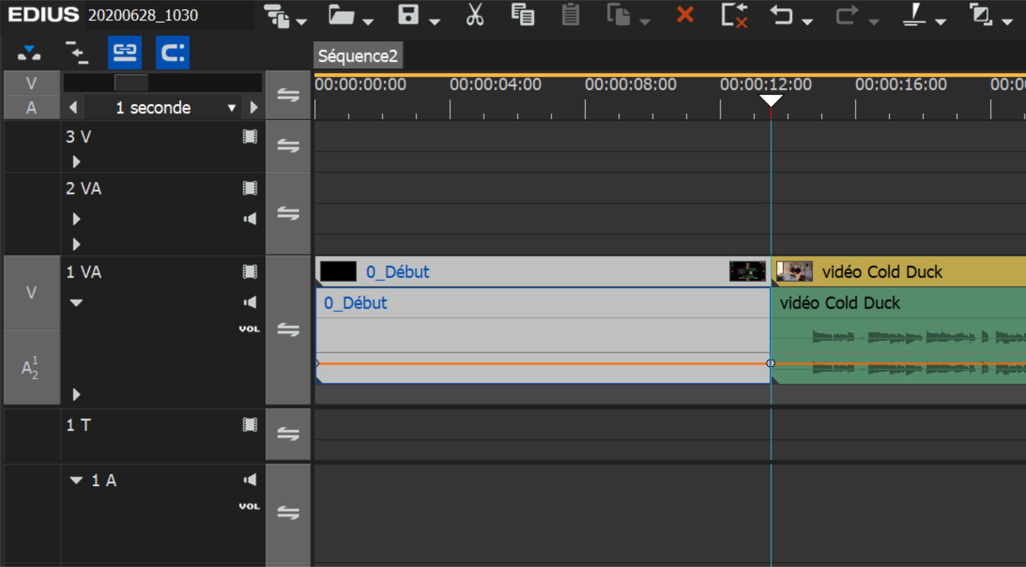Click the VOL button on track 1 VA
This screenshot has width=1026, height=567.
coord(249,329)
